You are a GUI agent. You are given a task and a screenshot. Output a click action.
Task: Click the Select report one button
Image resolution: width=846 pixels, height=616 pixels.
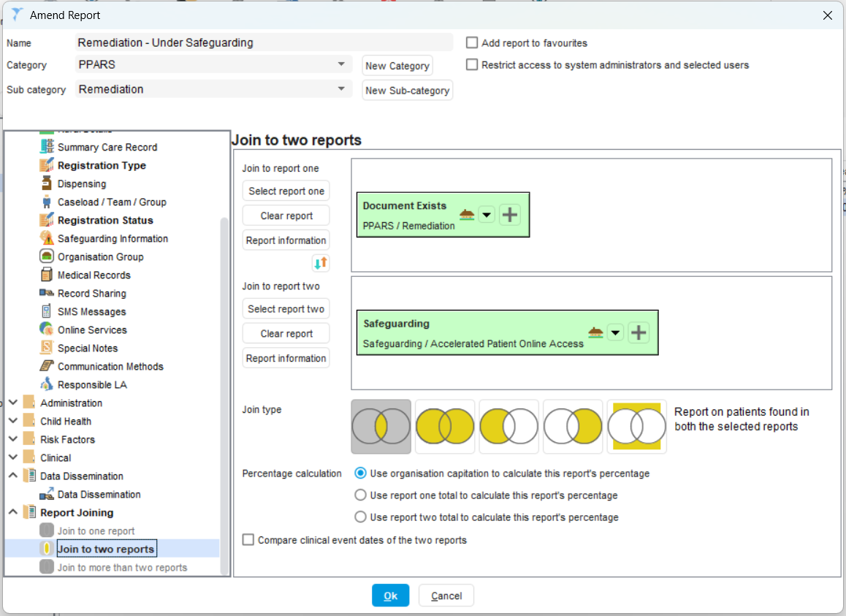286,191
